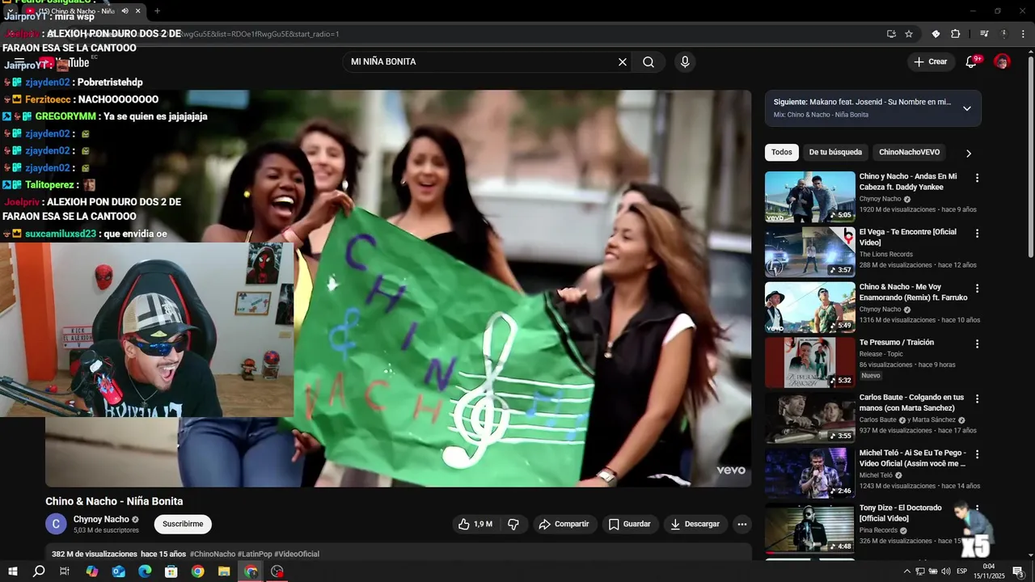Click the magnifier search button

coord(648,62)
